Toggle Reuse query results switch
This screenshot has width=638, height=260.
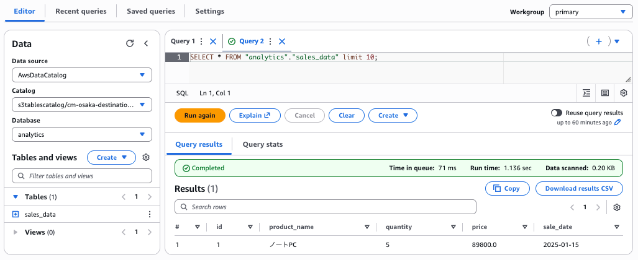(556, 113)
